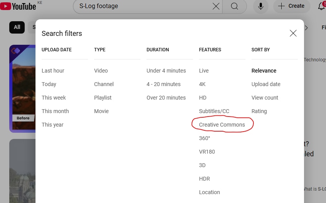Click the S-Log footage search field
The height and width of the screenshot is (203, 326).
143,6
